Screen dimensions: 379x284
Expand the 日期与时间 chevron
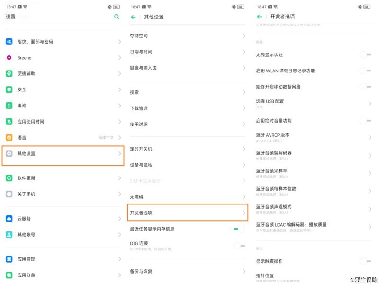(244, 52)
